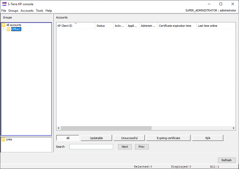Sort by Last time online column

[216, 25]
